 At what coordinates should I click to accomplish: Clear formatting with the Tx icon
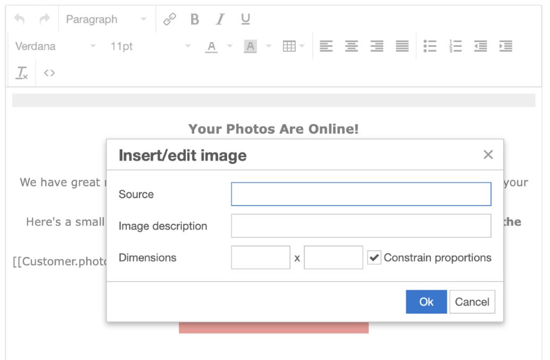(x=21, y=73)
